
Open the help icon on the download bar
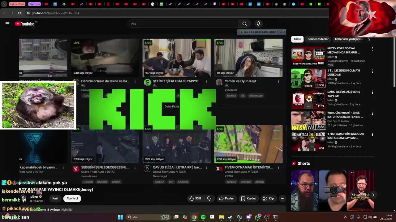point(281,32)
